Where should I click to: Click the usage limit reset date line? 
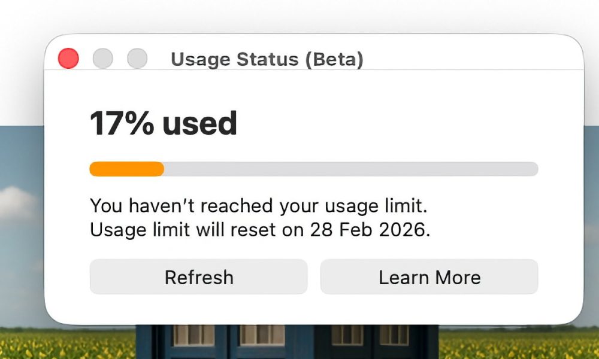coord(260,230)
